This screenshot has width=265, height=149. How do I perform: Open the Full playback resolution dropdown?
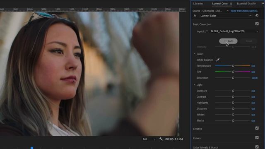click(x=149, y=139)
